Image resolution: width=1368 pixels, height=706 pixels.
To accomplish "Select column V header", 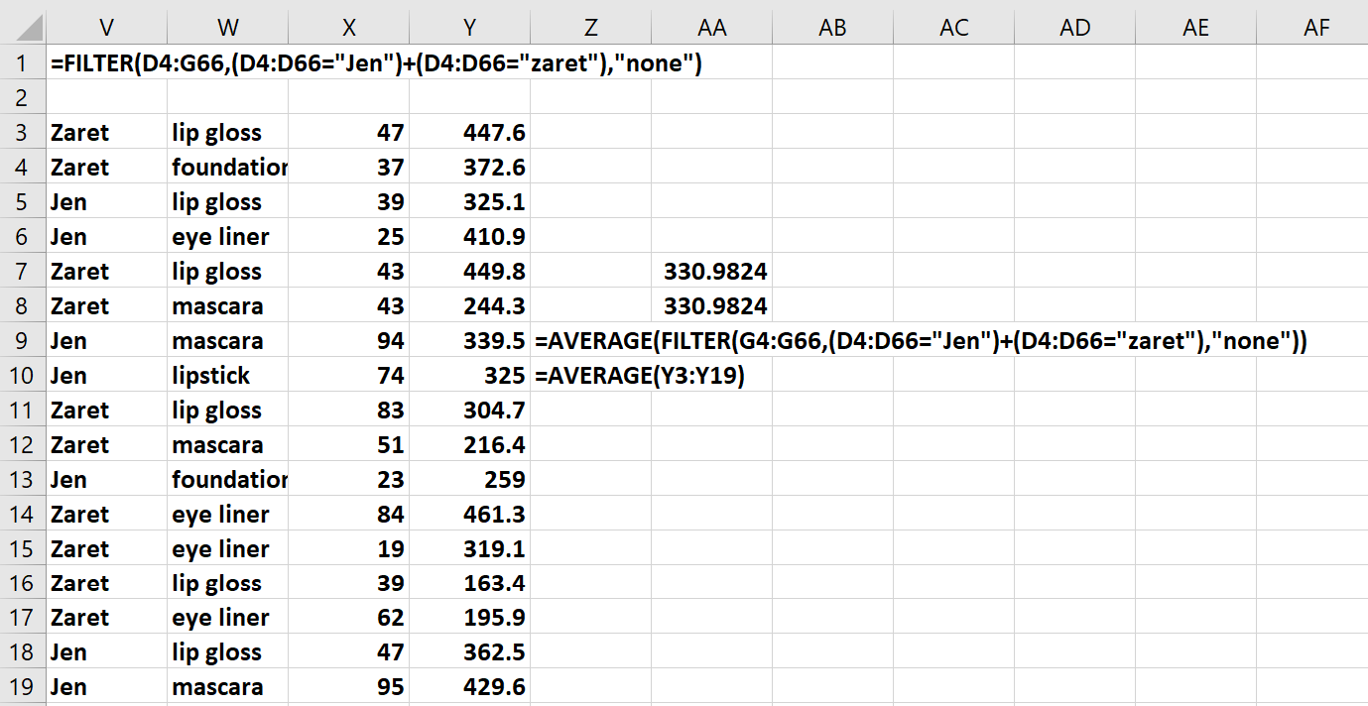I will [106, 28].
